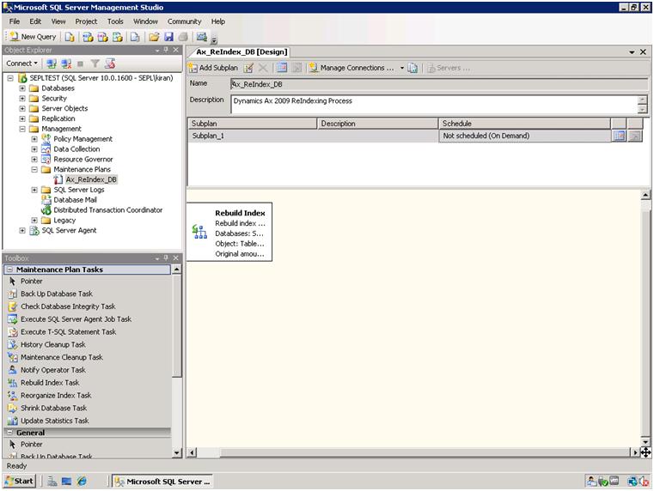This screenshot has width=654, height=491.
Task: Open file using the folder icon
Action: point(154,37)
